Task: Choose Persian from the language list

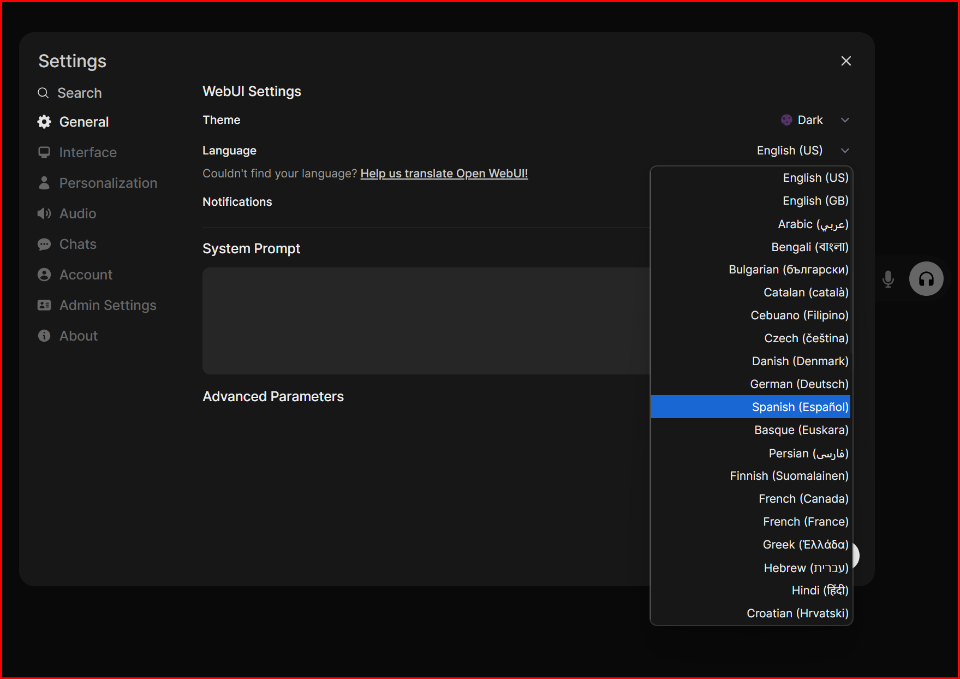Action: [751, 453]
